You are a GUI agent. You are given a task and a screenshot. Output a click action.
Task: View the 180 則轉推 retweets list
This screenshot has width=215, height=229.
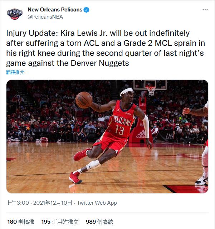tap(21, 222)
